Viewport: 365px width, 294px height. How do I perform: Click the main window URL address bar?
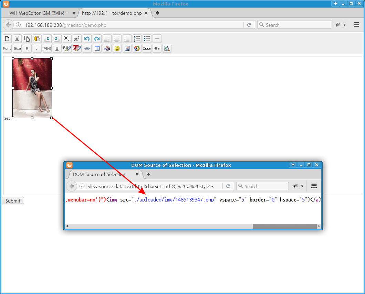pyautogui.click(x=133, y=25)
